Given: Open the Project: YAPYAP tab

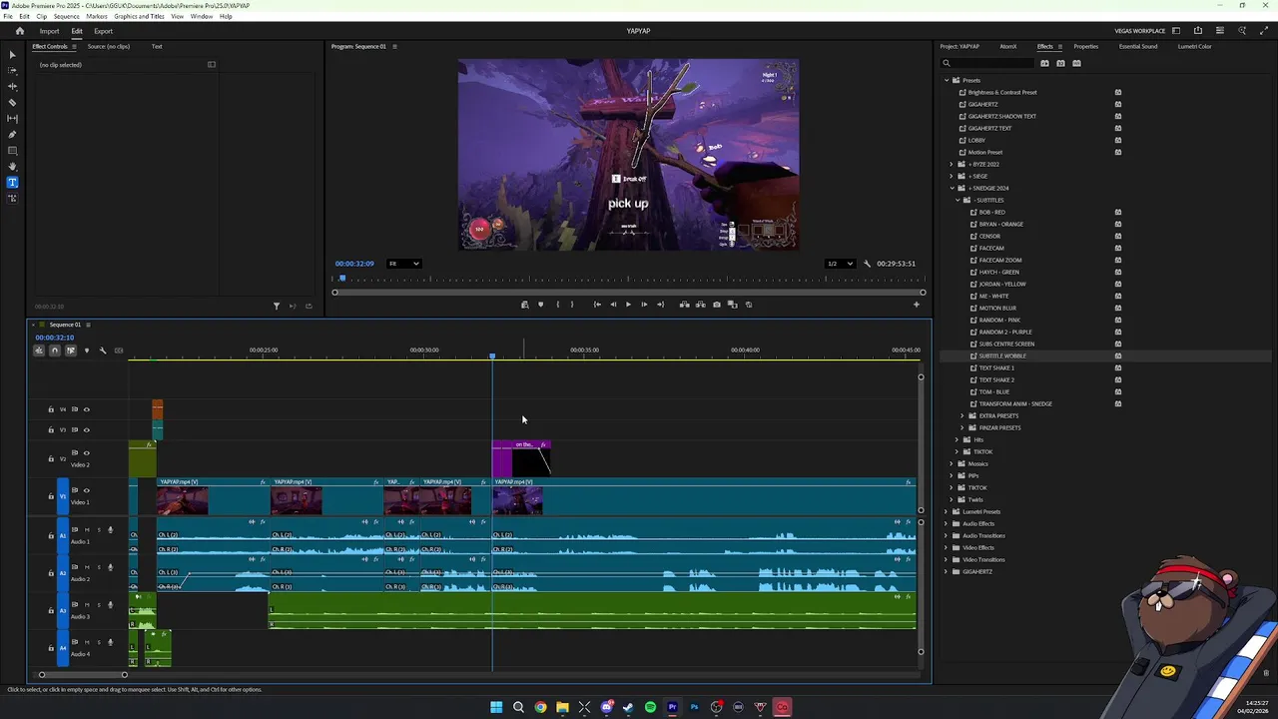Looking at the screenshot, I should [x=959, y=46].
